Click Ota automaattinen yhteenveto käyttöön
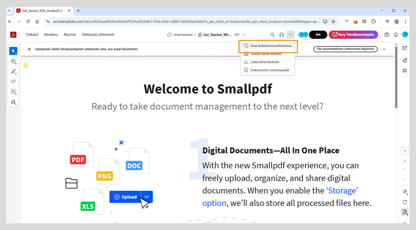416x230 pixels. pos(345,49)
